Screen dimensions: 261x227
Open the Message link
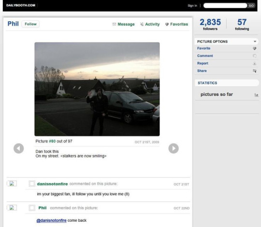click(126, 24)
